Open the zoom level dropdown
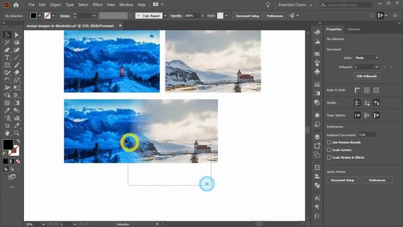The height and width of the screenshot is (227, 403). (x=43, y=224)
